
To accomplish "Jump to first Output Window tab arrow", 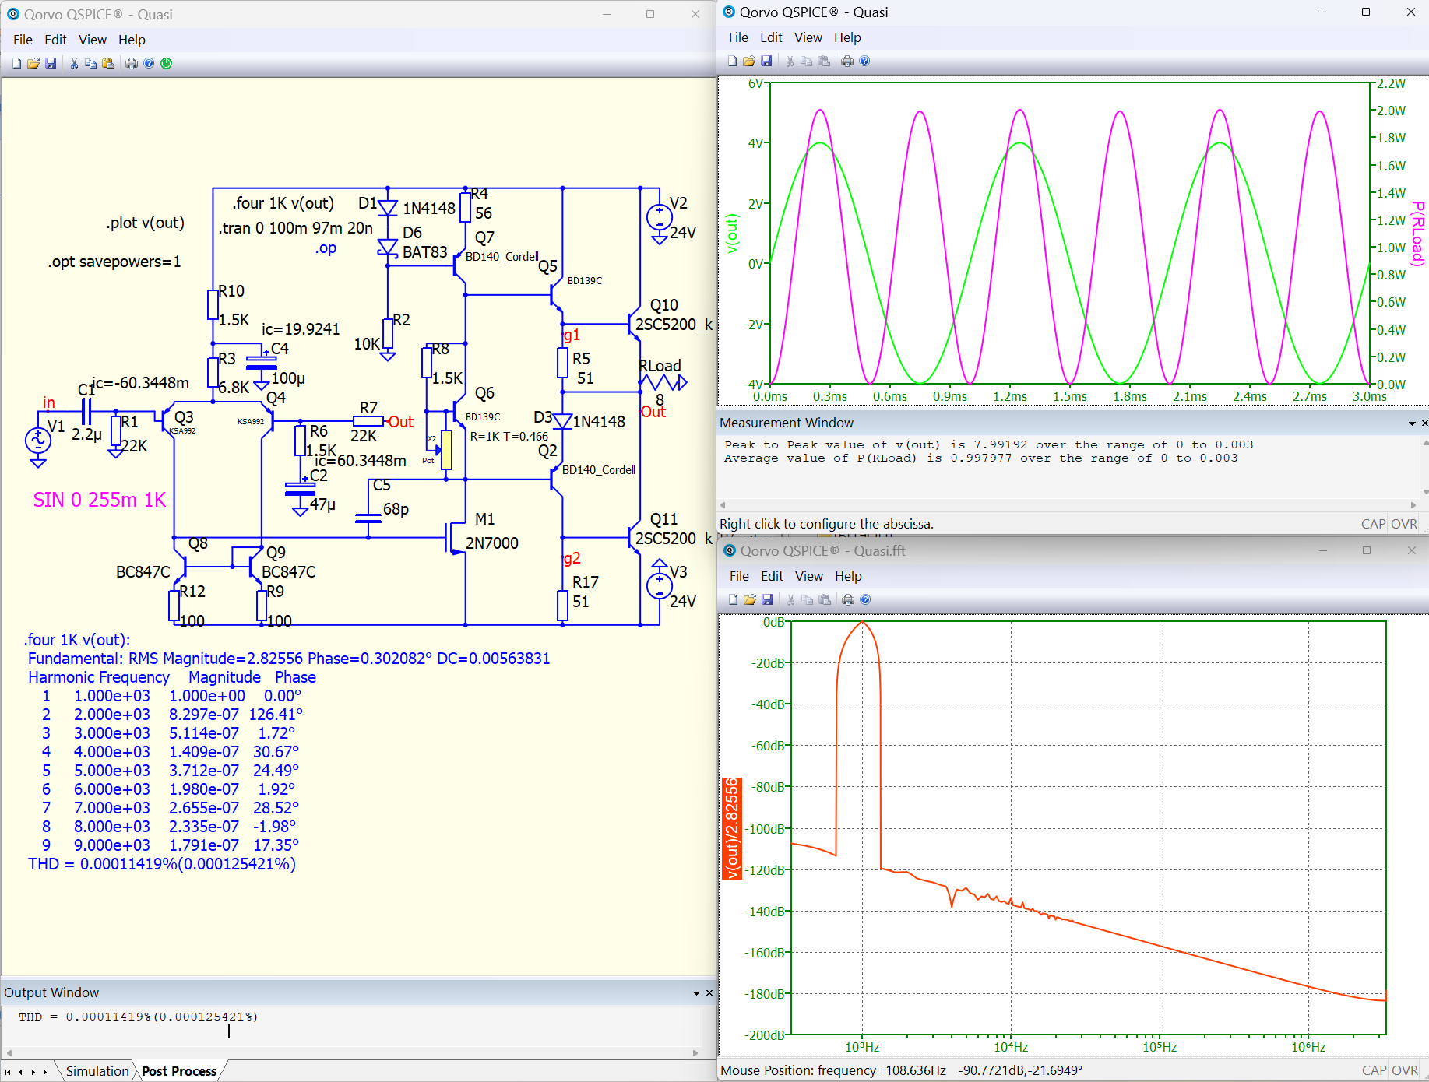I will coord(9,1072).
